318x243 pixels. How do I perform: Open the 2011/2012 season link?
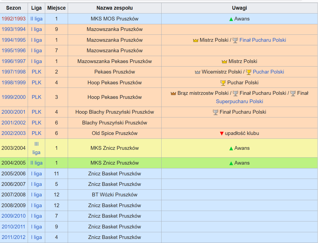click(x=14, y=237)
